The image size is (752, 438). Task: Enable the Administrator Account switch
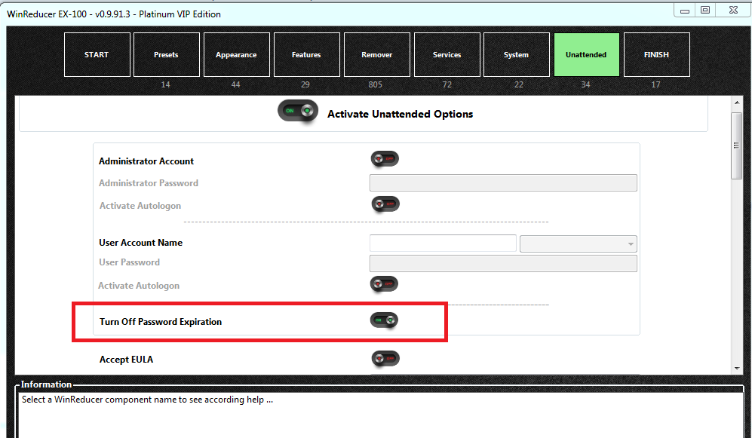pyautogui.click(x=385, y=158)
